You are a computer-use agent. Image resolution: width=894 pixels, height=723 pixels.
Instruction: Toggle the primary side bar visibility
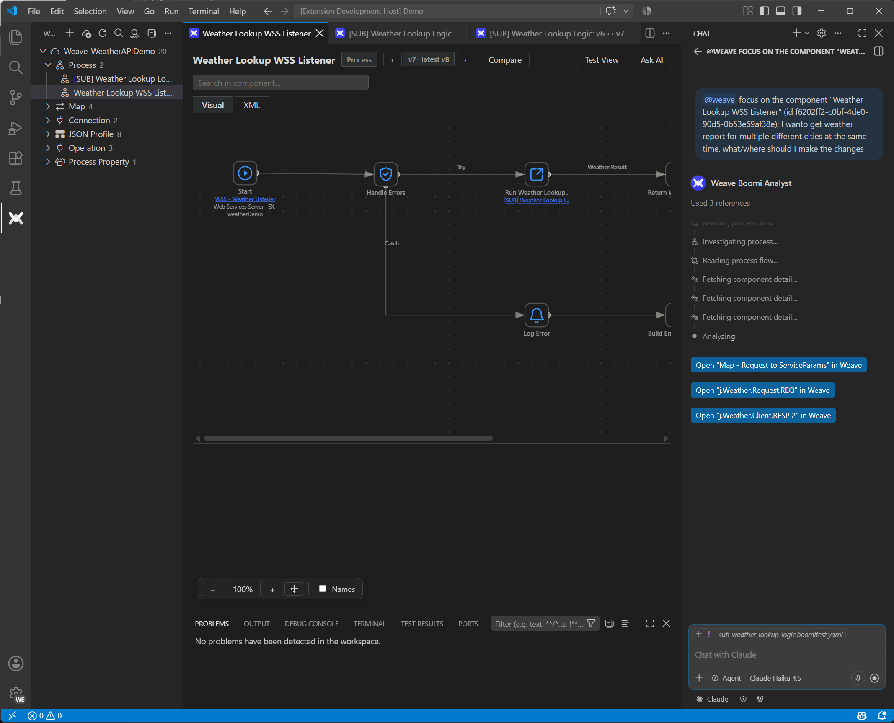pyautogui.click(x=764, y=11)
